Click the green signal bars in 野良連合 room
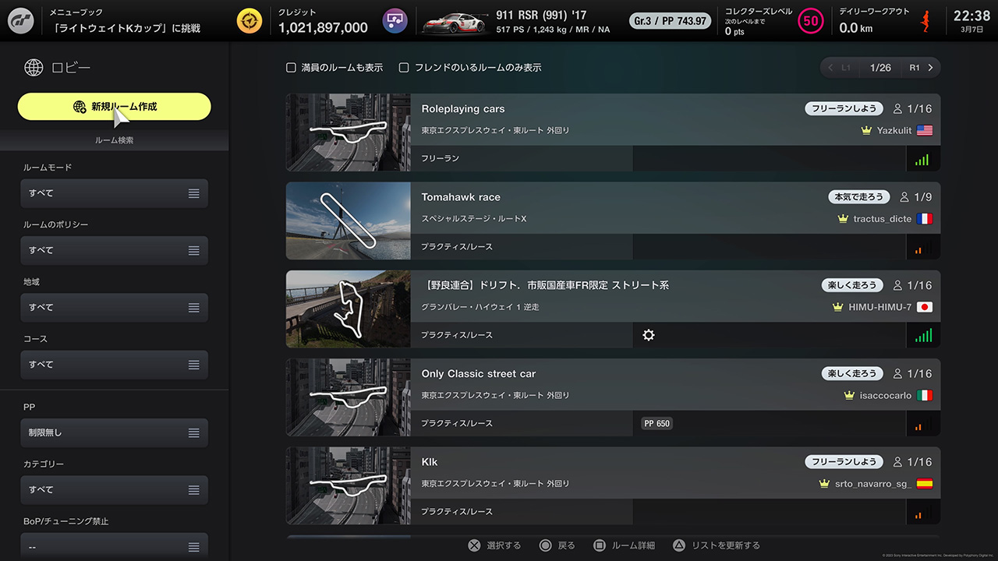This screenshot has width=998, height=561. tap(922, 336)
